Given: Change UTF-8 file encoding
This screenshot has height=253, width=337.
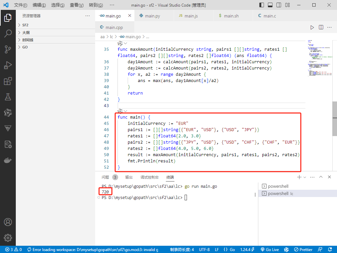Looking at the screenshot, I should pos(204,250).
